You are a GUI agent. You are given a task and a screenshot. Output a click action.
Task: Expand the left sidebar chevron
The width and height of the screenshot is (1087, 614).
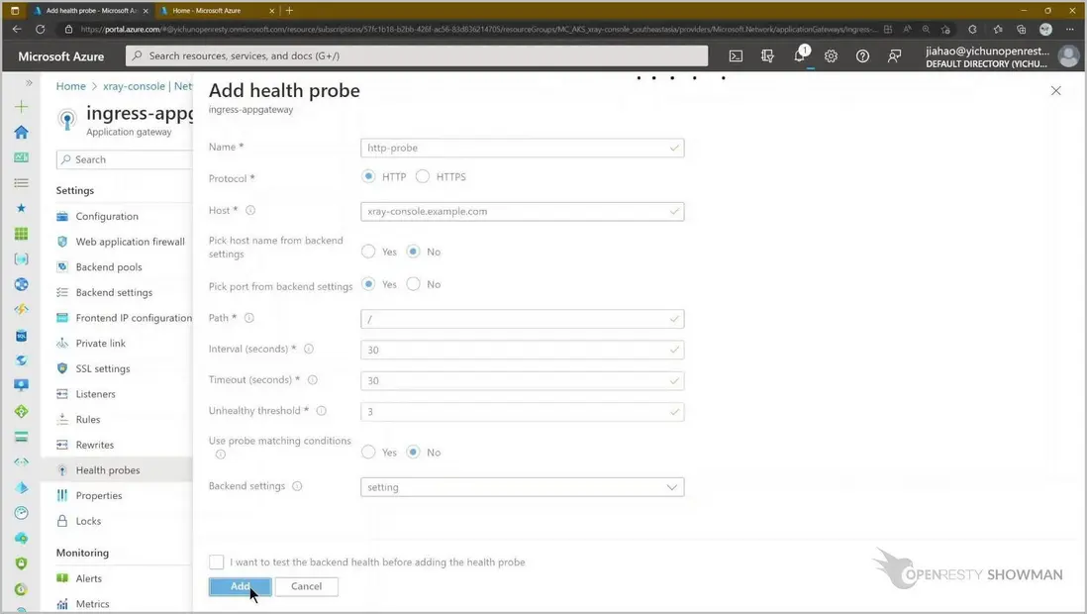[29, 83]
